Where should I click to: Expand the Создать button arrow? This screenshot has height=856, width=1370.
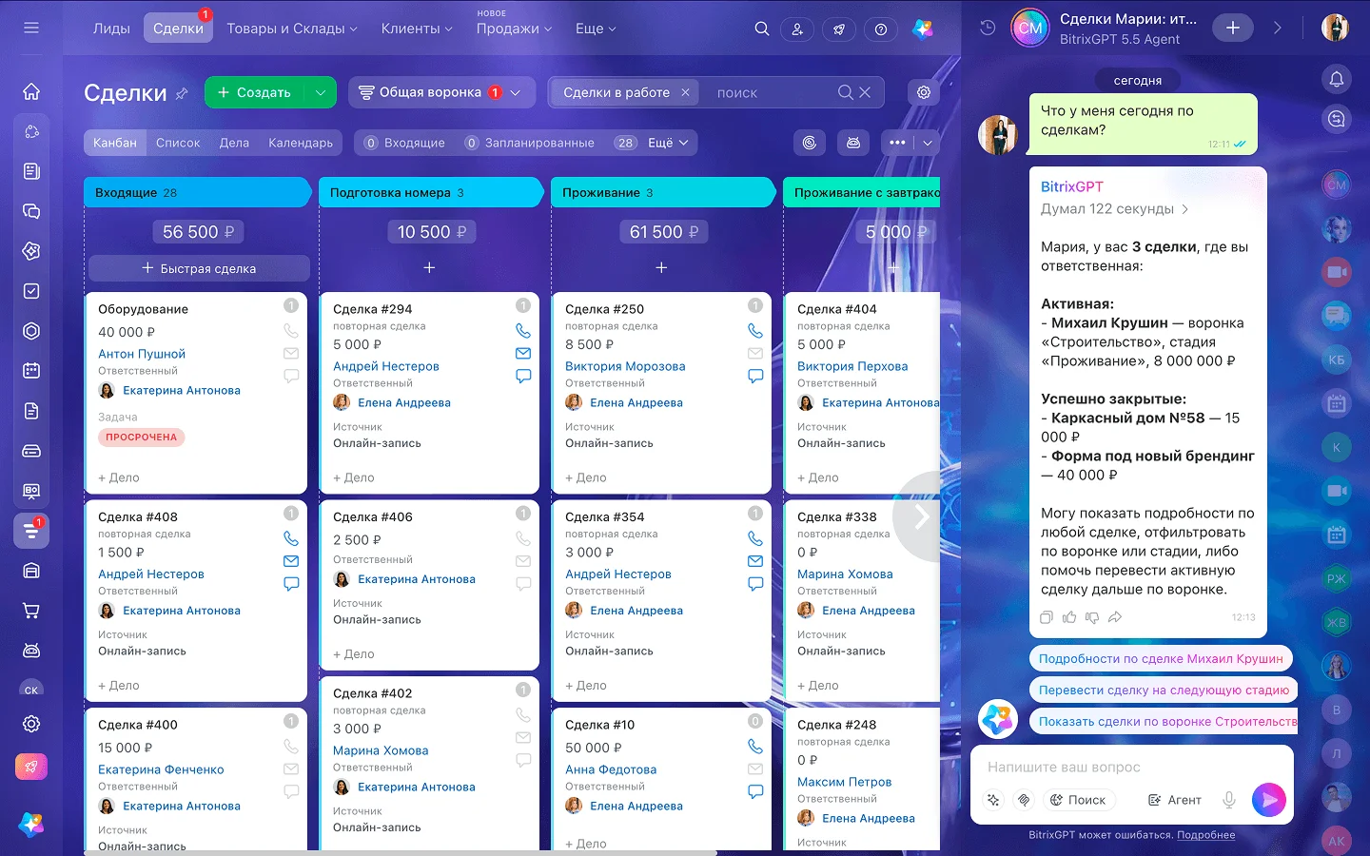tap(321, 92)
